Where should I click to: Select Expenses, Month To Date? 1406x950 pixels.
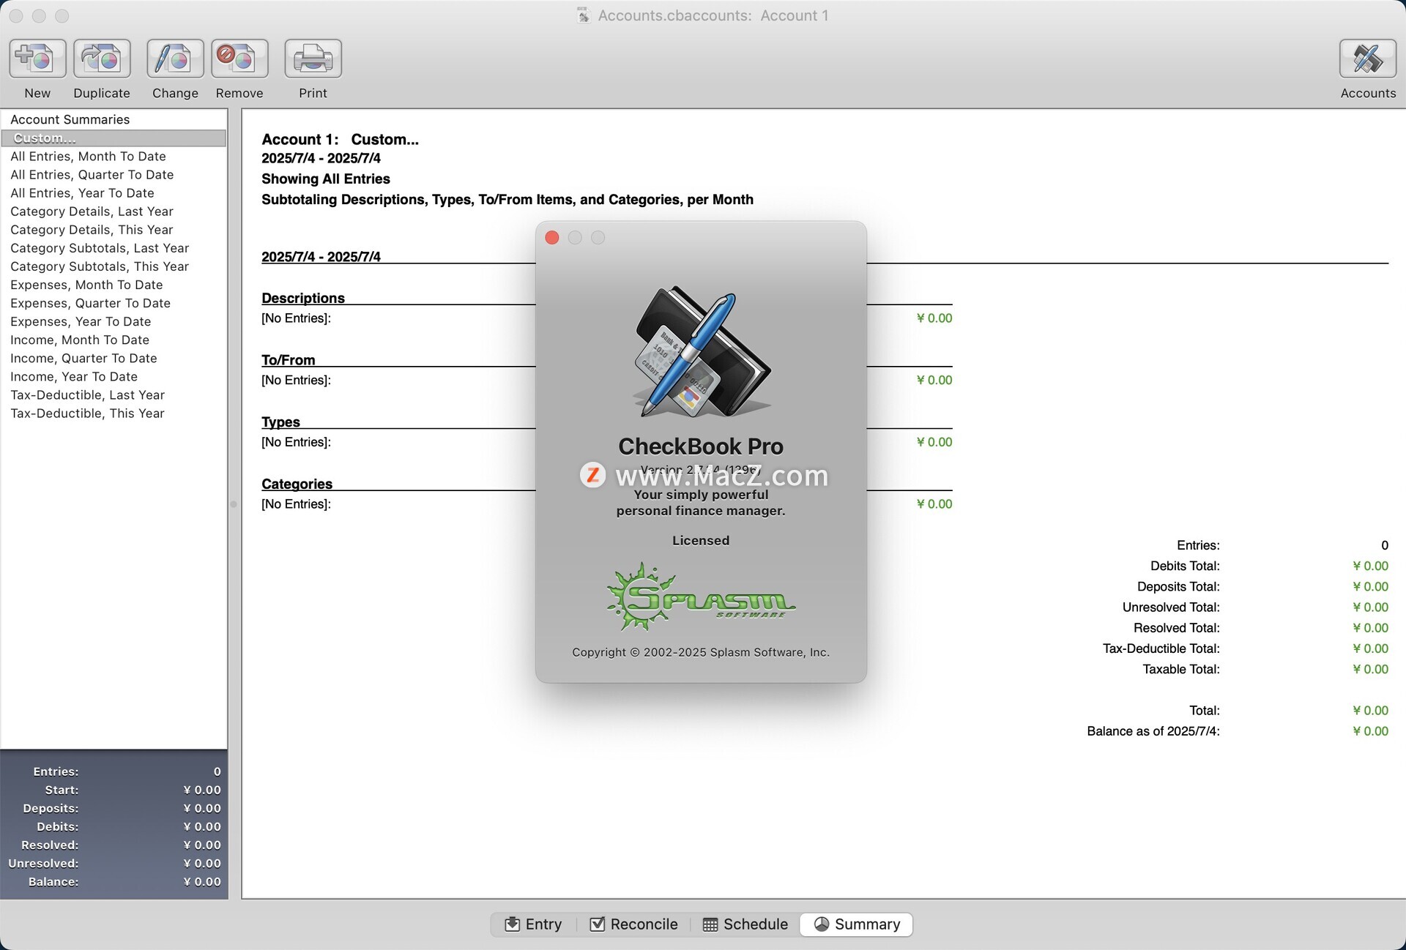pos(114,285)
